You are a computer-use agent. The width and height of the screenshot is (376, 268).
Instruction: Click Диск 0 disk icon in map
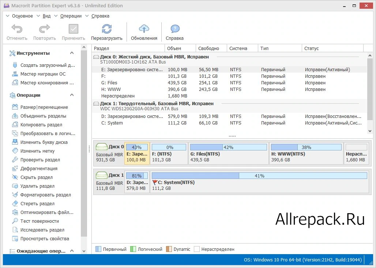click(102, 147)
